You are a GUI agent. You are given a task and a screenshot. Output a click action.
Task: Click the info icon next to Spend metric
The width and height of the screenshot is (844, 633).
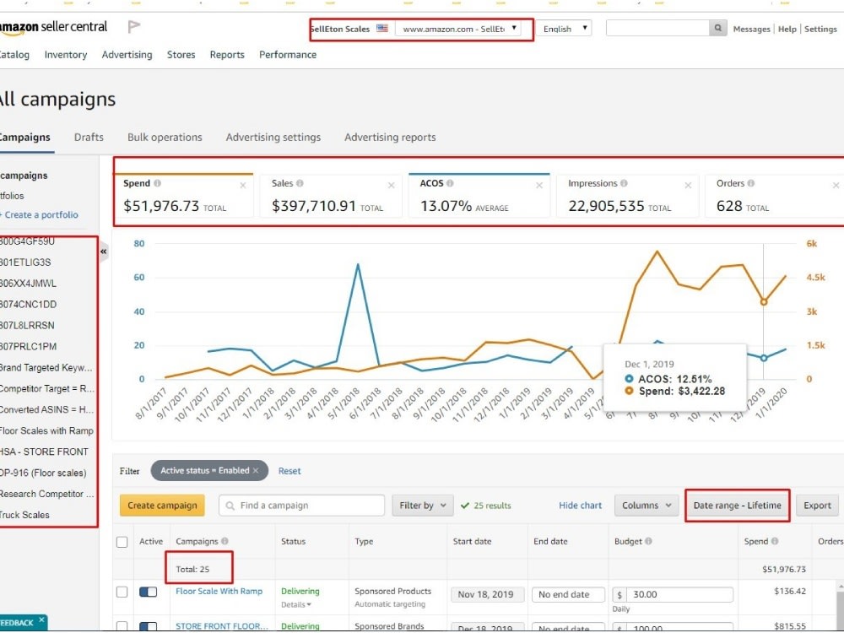(x=157, y=183)
